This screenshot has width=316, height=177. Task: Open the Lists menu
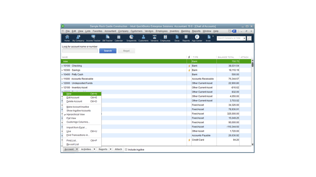coord(88,31)
